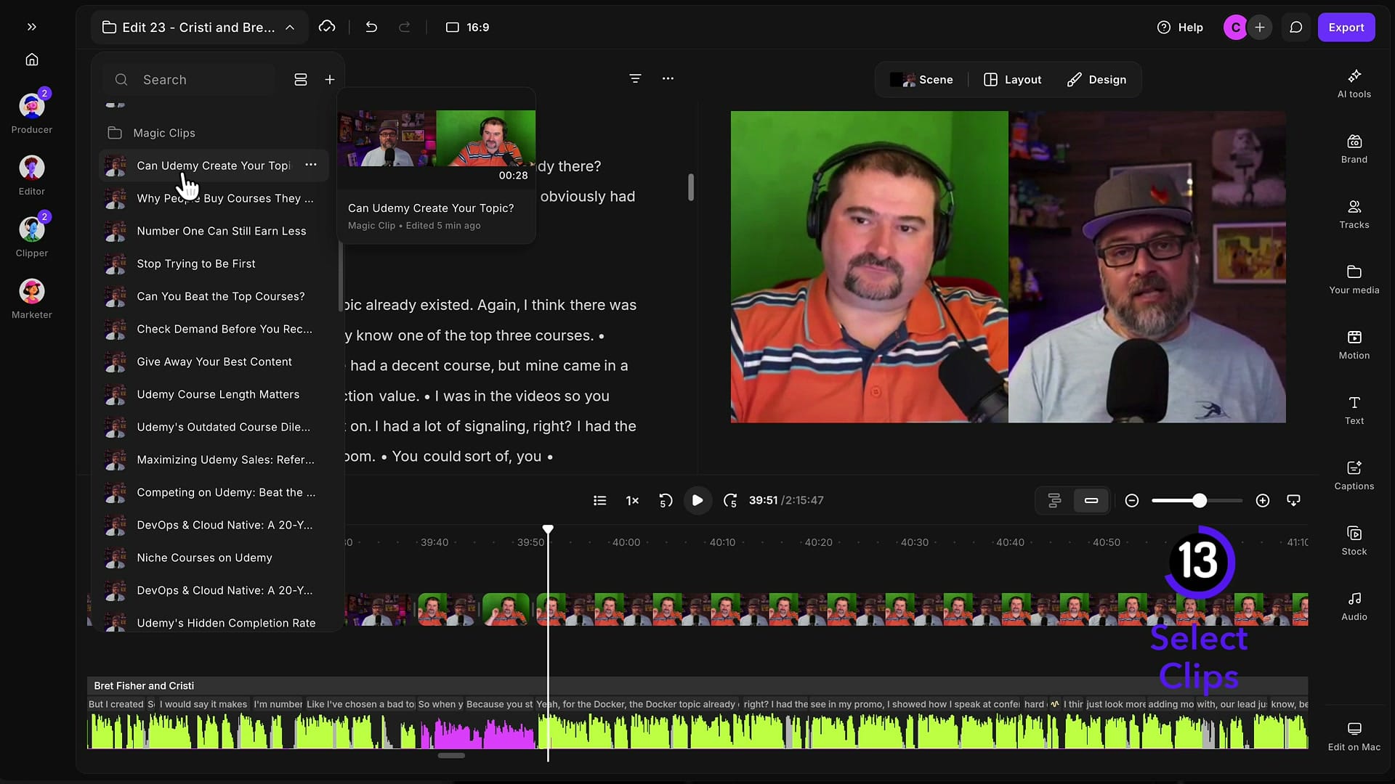Select Can You Beat the Top Courses?
Screen dimensions: 1395x784
214,296
